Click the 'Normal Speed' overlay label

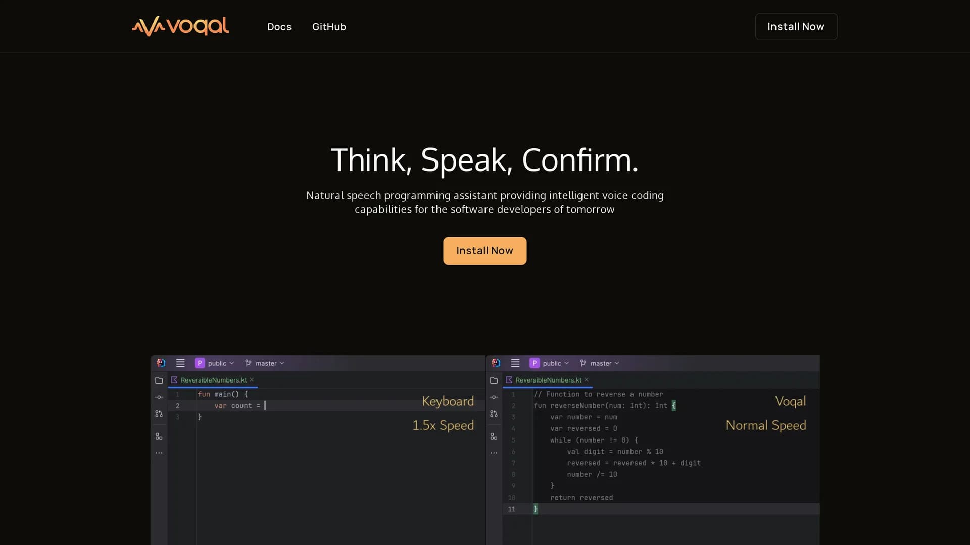coord(766,426)
